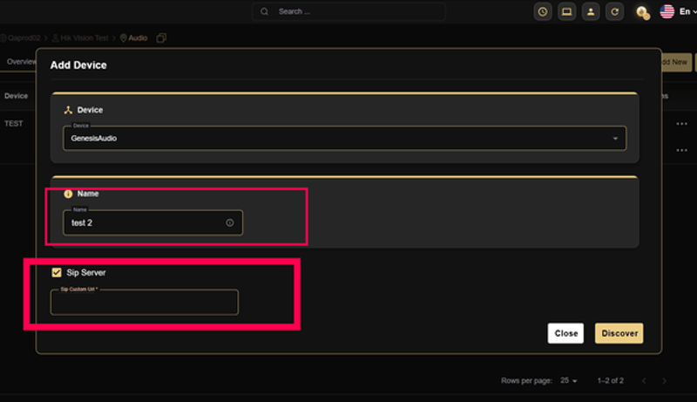Click the US flag language icon
697x402 pixels.
tap(667, 11)
